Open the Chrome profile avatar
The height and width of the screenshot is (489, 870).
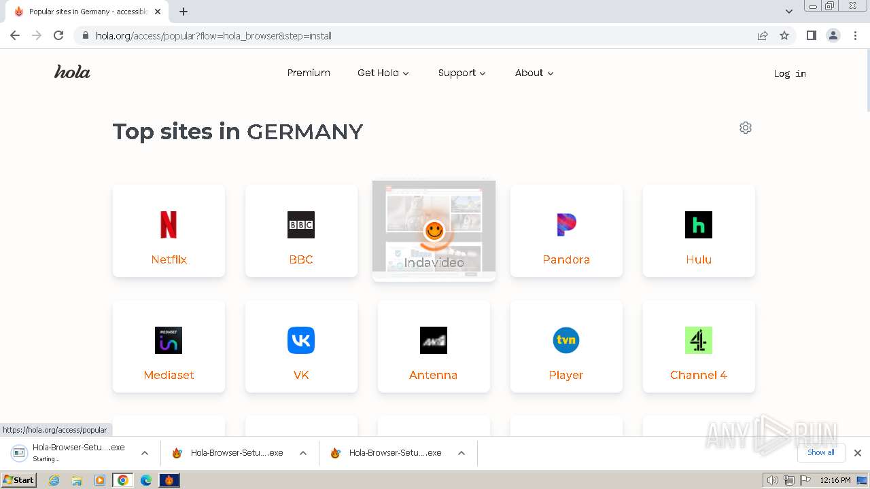click(833, 35)
